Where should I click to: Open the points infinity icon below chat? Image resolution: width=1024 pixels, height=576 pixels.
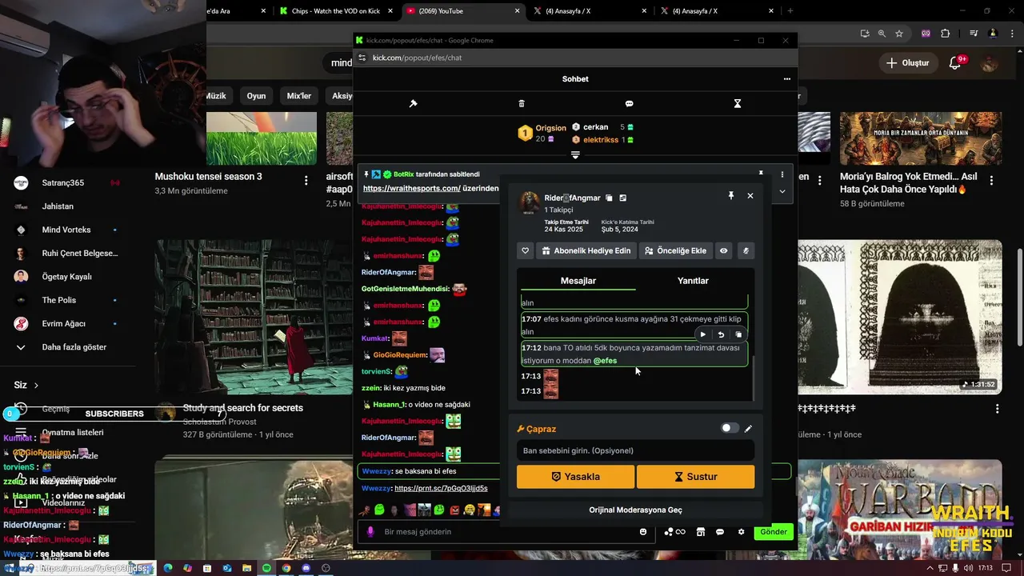pos(674,532)
